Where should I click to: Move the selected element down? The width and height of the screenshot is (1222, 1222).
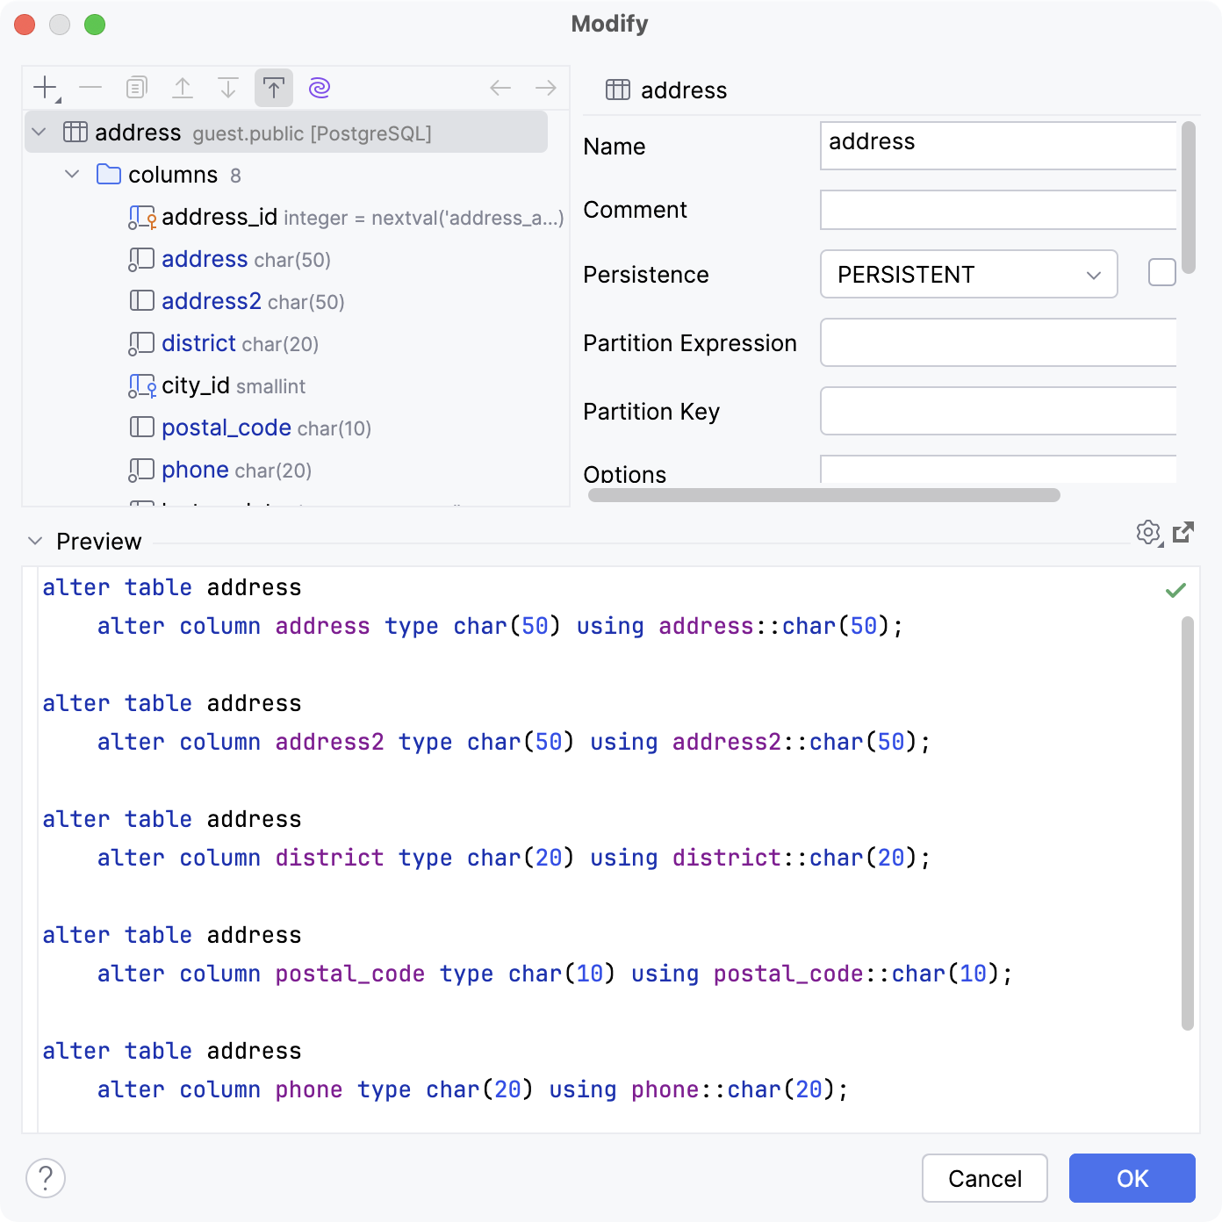pos(228,87)
